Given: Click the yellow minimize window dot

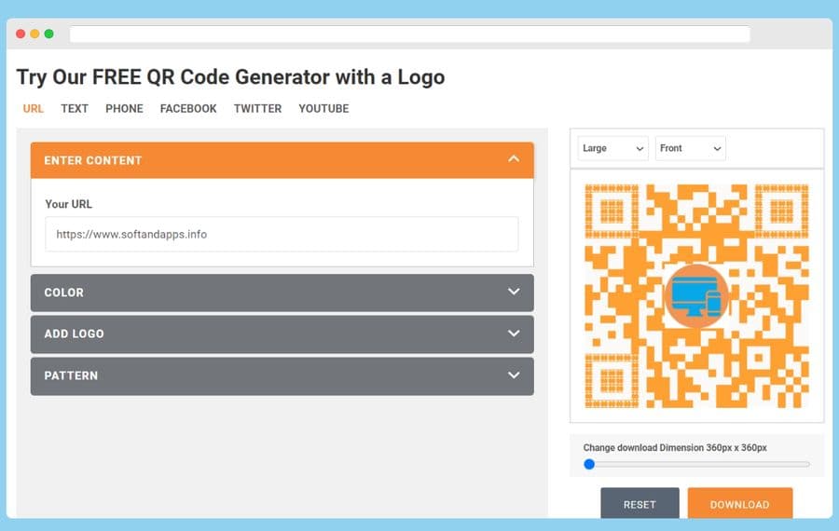Looking at the screenshot, I should 34,34.
